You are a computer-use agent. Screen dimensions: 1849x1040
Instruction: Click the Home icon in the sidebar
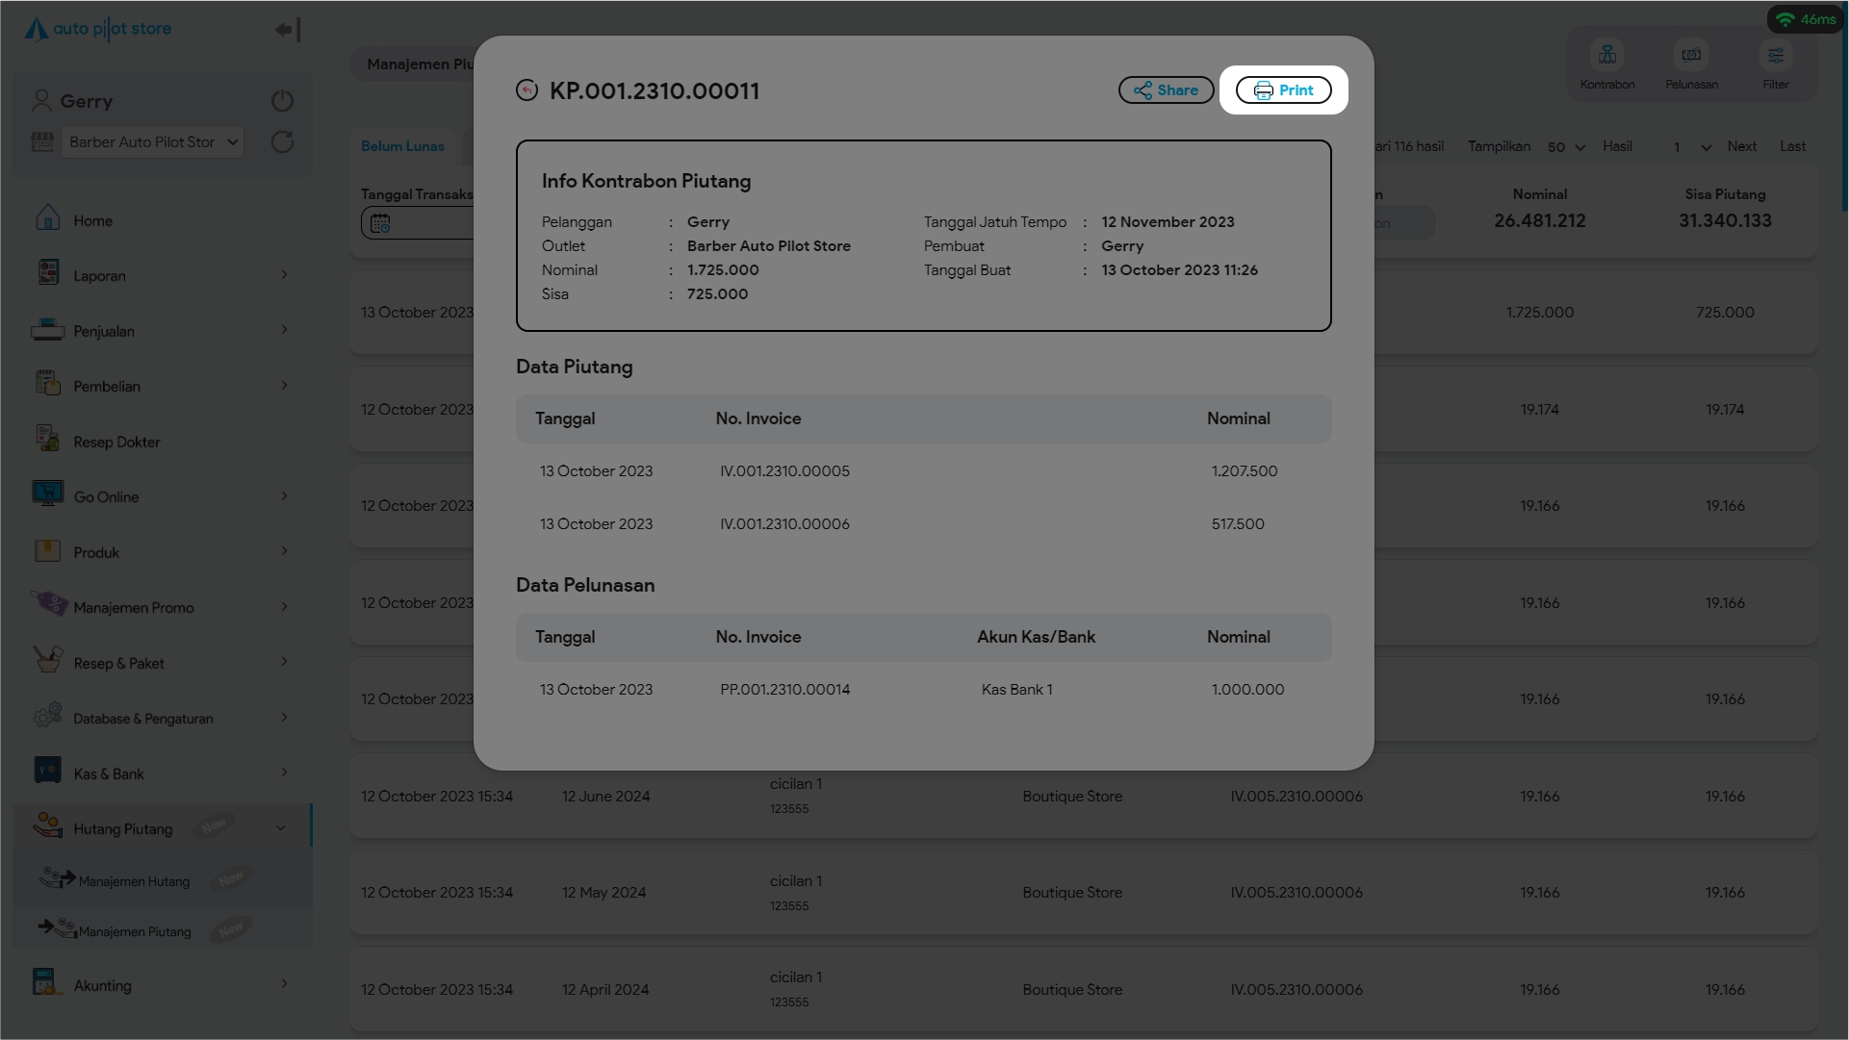coord(48,219)
